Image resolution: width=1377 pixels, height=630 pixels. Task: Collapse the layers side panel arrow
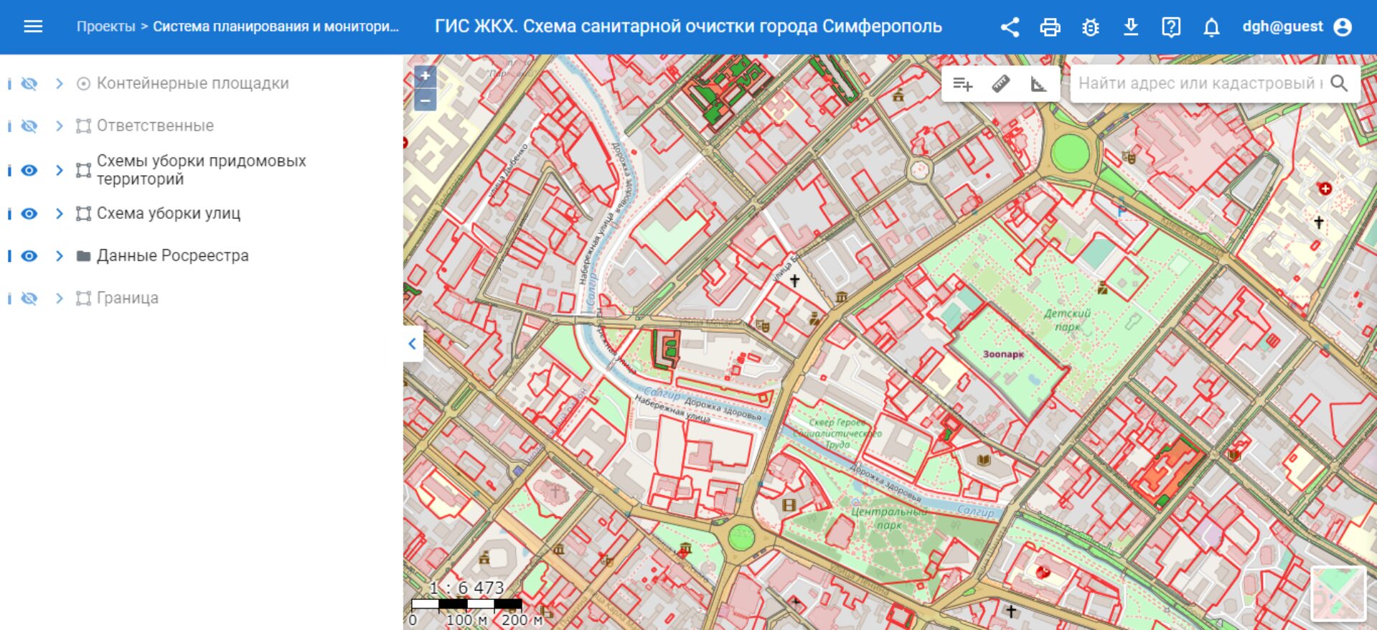click(x=413, y=344)
